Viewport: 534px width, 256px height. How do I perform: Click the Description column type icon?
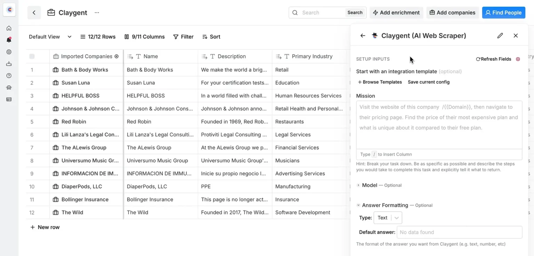click(x=212, y=56)
